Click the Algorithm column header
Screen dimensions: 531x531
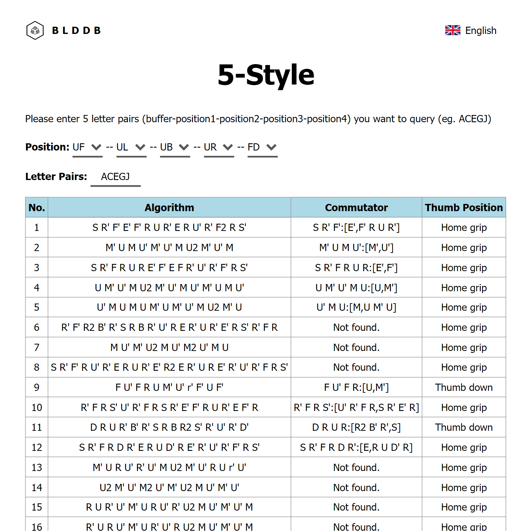pos(169,208)
